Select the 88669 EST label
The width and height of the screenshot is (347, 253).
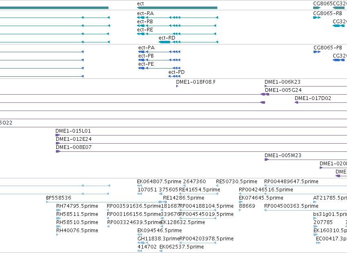pos(247,206)
